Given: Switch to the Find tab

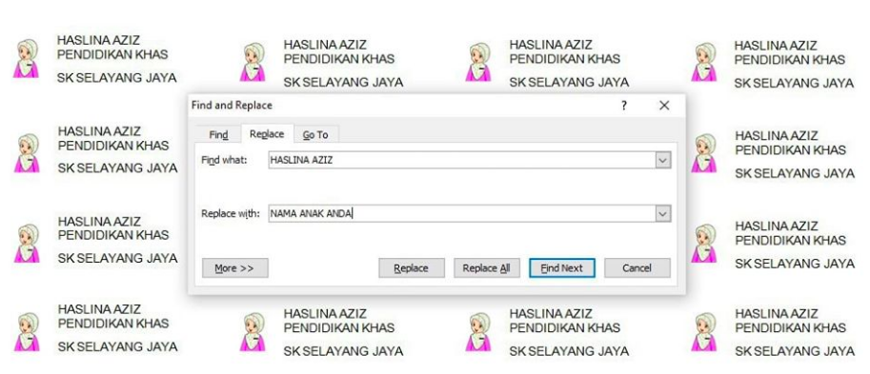Looking at the screenshot, I should (218, 134).
